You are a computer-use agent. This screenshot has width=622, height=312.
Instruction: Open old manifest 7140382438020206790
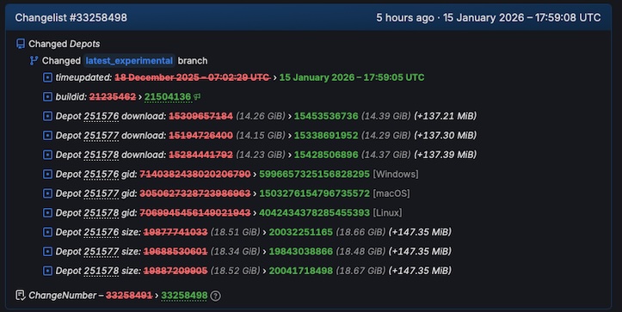coord(195,174)
